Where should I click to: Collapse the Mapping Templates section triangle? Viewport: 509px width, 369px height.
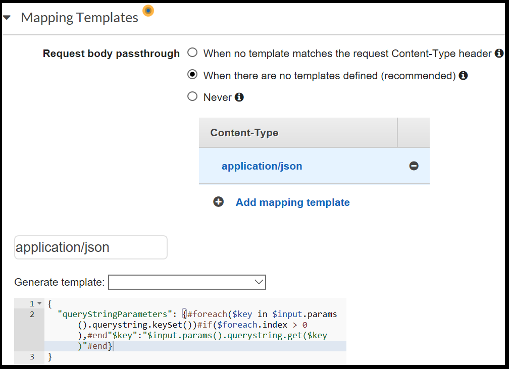point(7,18)
